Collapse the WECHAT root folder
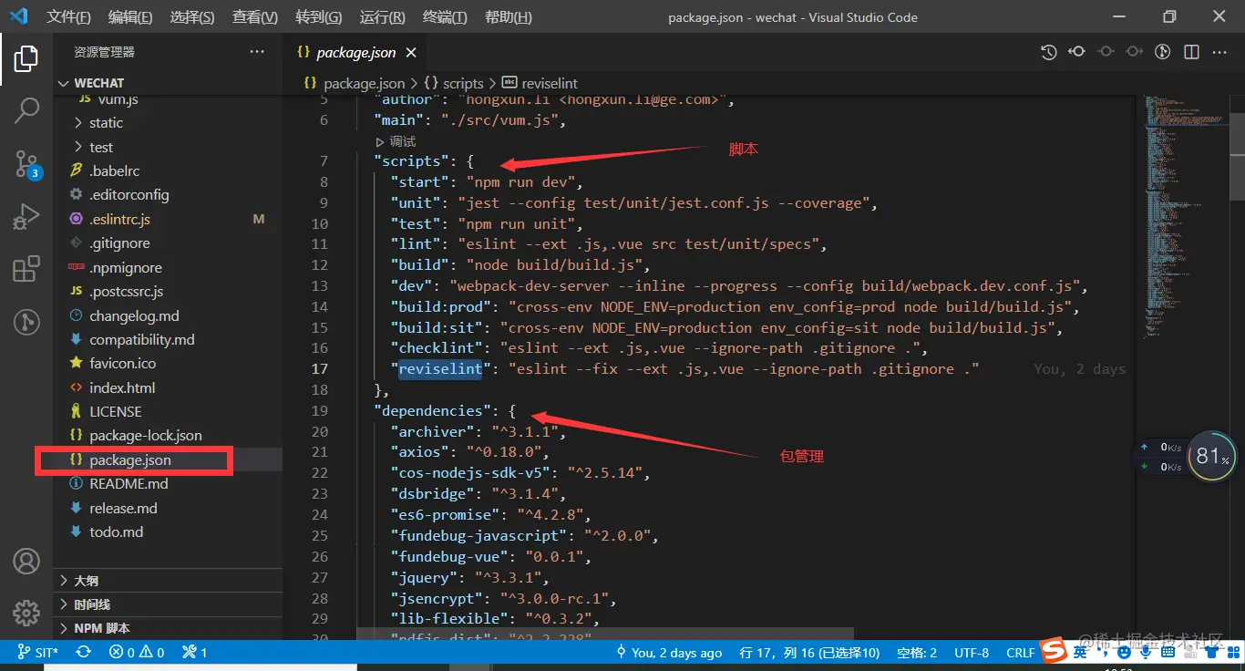The height and width of the screenshot is (671, 1245). [168, 82]
